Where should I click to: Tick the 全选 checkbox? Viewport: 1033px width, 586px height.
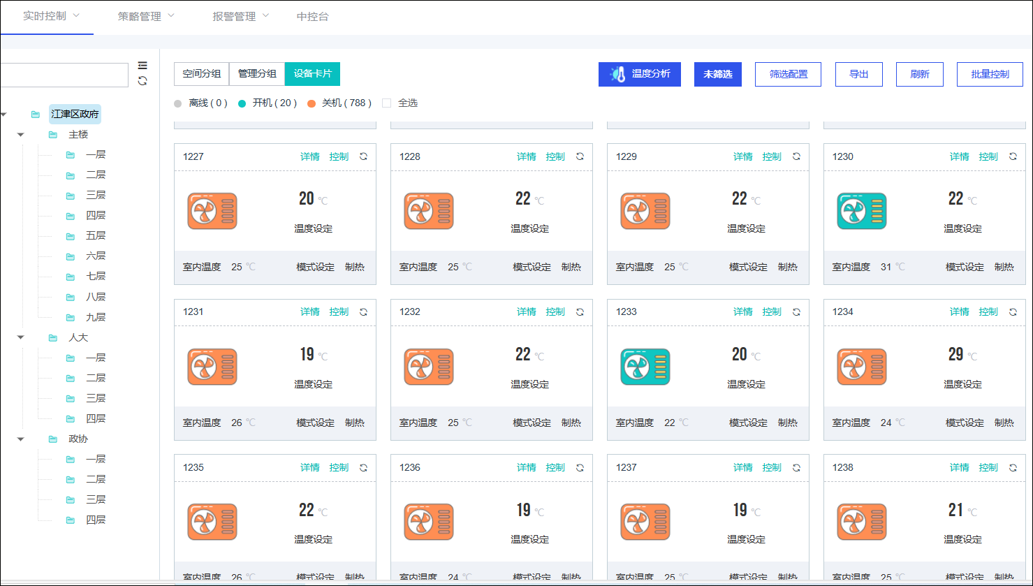pos(387,103)
